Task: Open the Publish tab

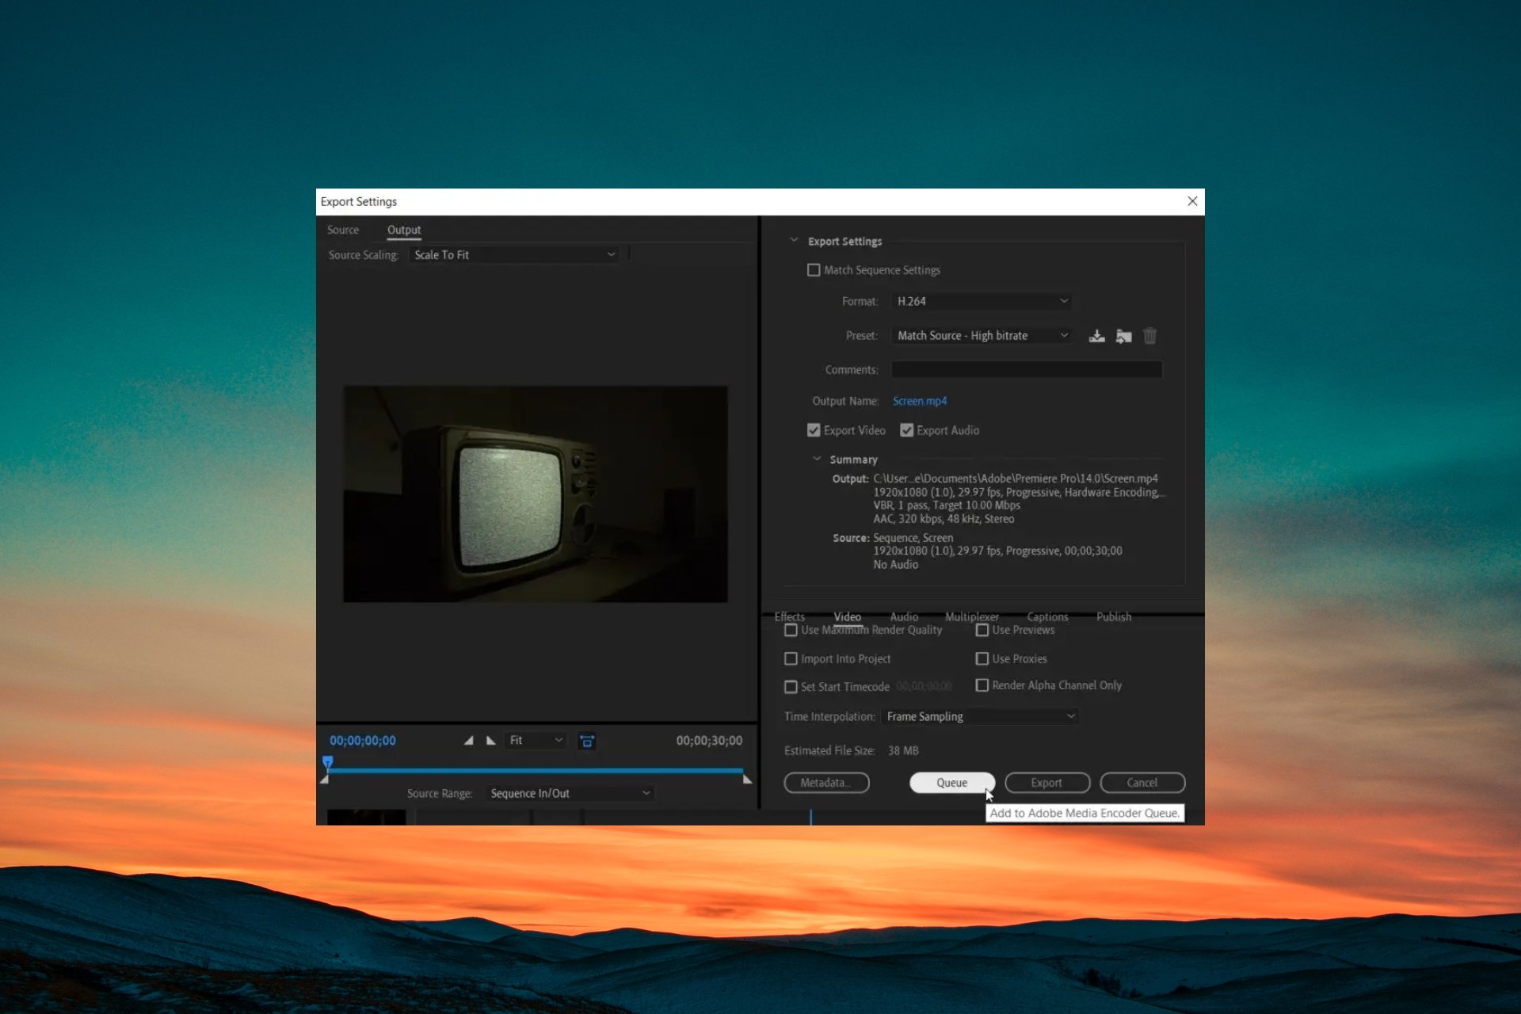Action: 1114,616
